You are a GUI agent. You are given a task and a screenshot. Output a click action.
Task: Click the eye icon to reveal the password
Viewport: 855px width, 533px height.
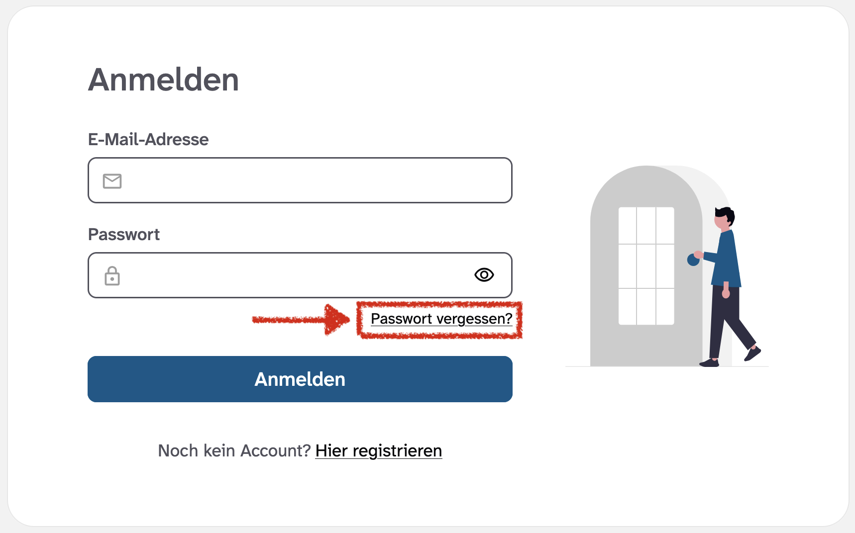(483, 275)
